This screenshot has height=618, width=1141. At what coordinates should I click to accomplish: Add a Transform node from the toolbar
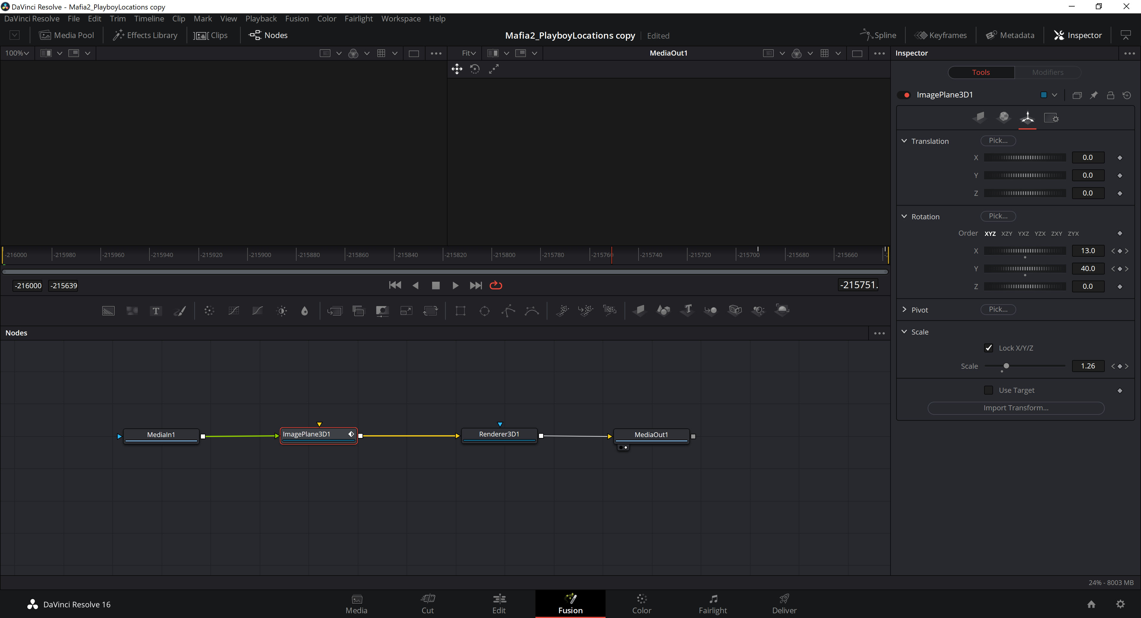tap(430, 311)
